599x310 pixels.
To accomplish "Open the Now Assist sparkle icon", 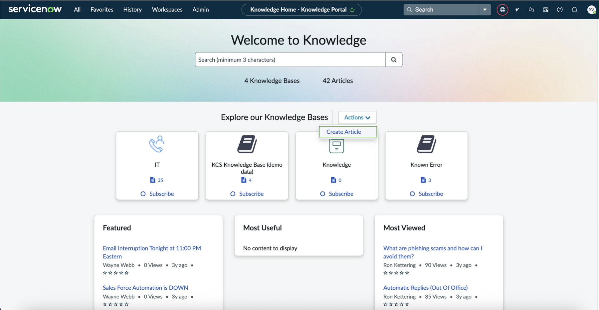I will [517, 10].
